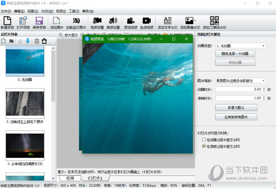Click 恢复为默认 reset button
This screenshot has height=189, width=276.
point(236,108)
